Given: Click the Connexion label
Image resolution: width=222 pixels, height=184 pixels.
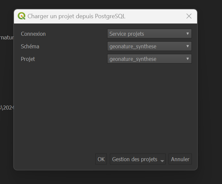Looking at the screenshot, I should tap(33, 34).
